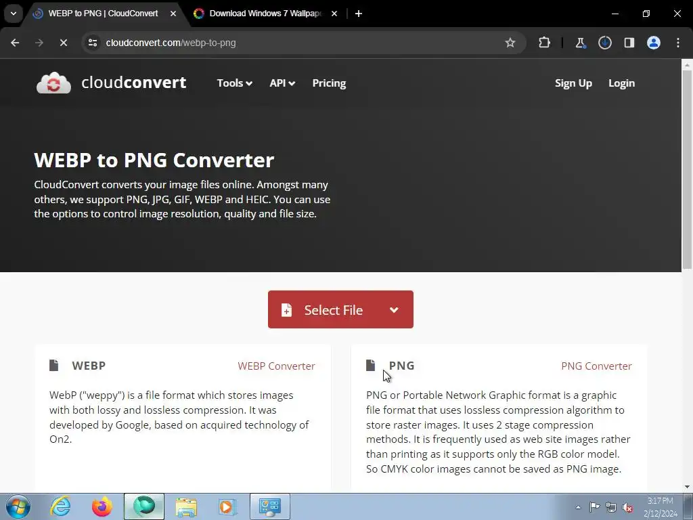Open the PNG Converter link
The height and width of the screenshot is (520, 693).
[596, 366]
